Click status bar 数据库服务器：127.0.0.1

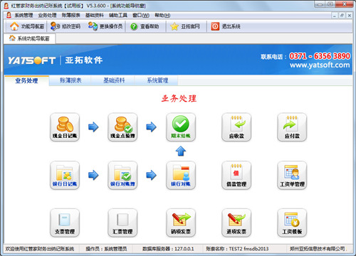[168, 249]
